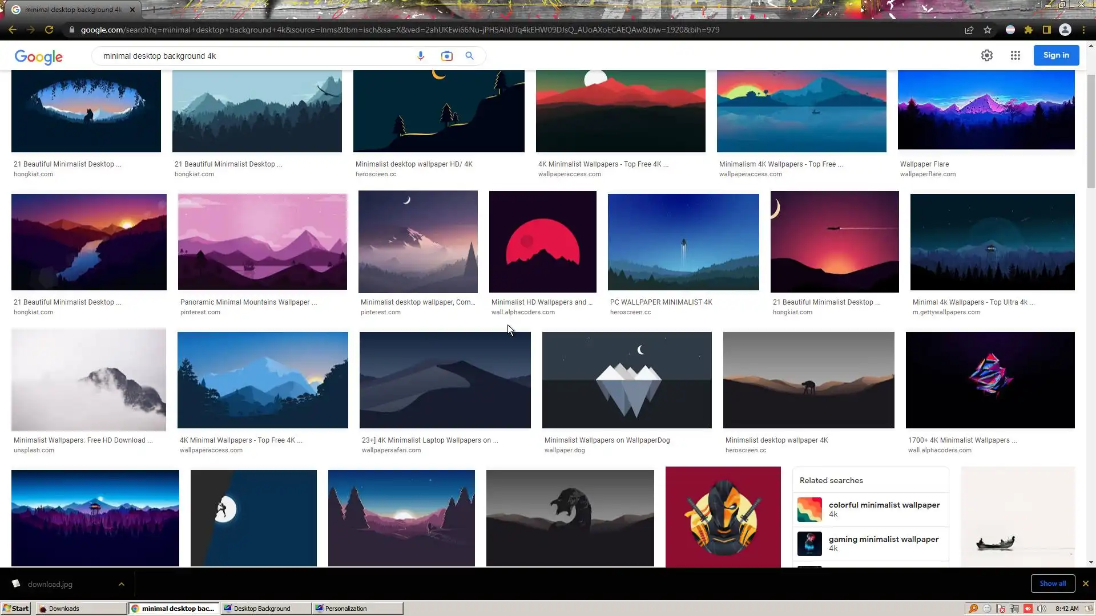Viewport: 1096px width, 616px height.
Task: Reload the page with refresh icon
Action: pyautogui.click(x=49, y=30)
